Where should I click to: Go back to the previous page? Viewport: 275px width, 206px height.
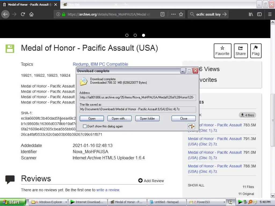click(5, 14)
